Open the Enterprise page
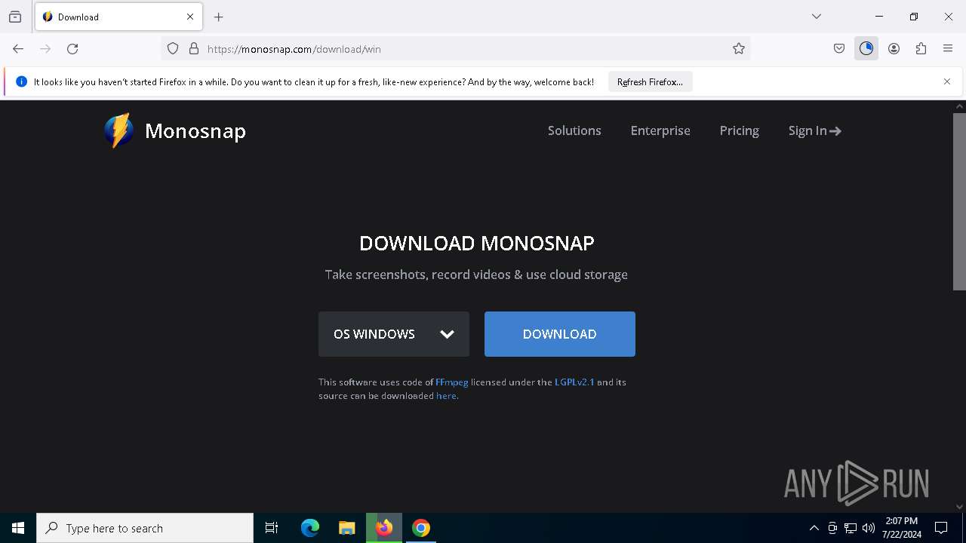The image size is (966, 543). click(x=660, y=130)
